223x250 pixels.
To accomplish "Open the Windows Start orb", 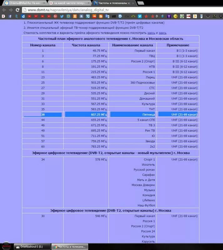I will pyautogui.click(x=6, y=246).
